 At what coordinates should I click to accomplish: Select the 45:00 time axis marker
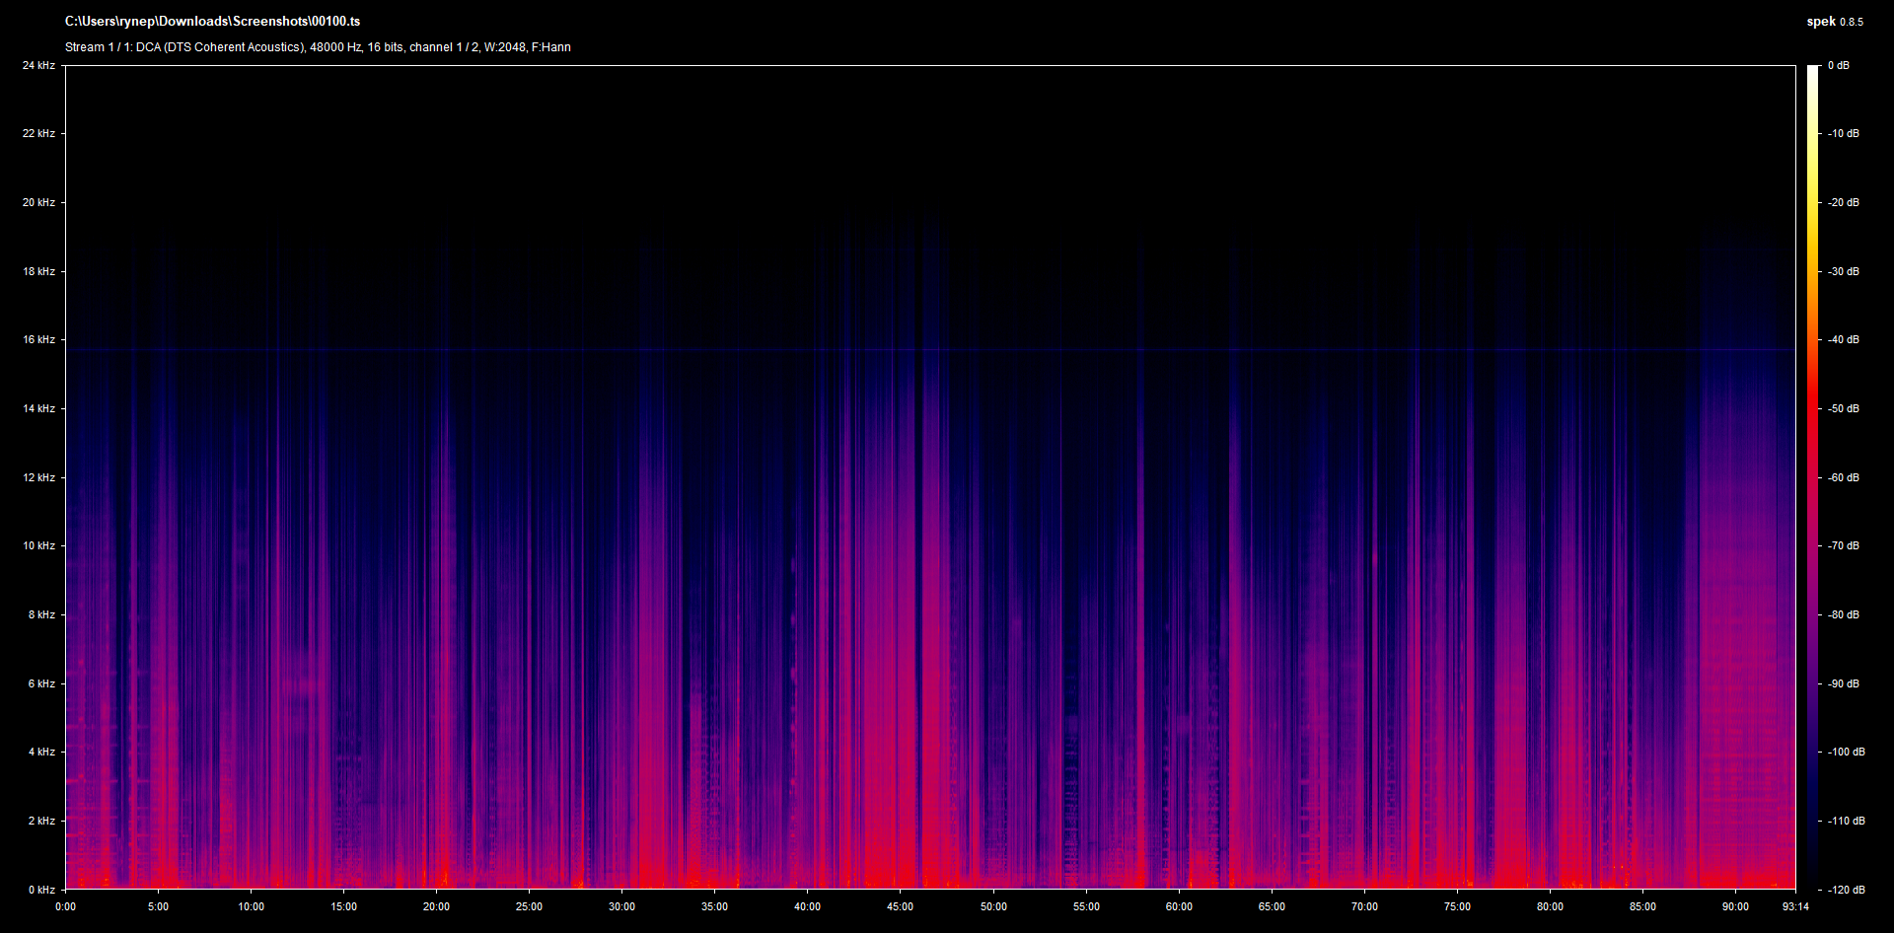(900, 906)
